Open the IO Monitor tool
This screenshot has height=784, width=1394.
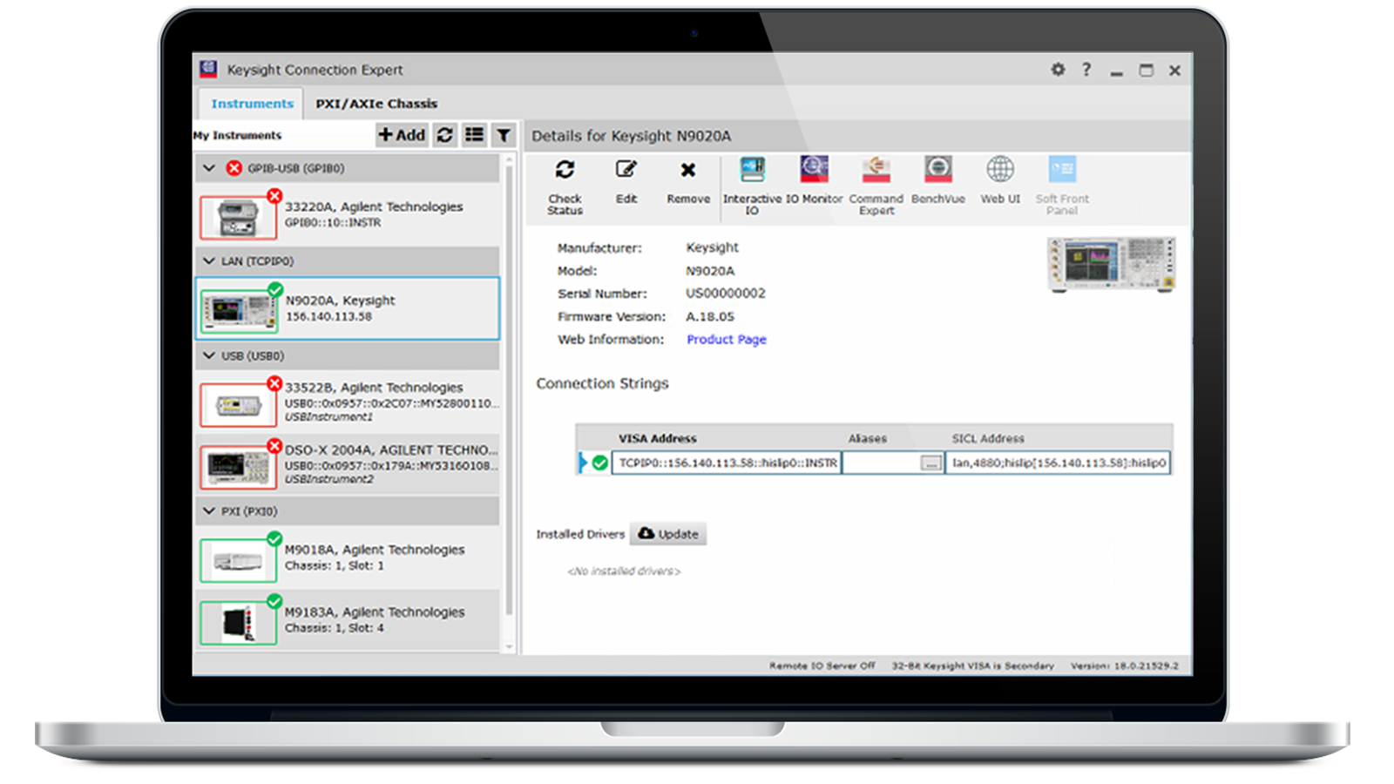[x=814, y=170]
